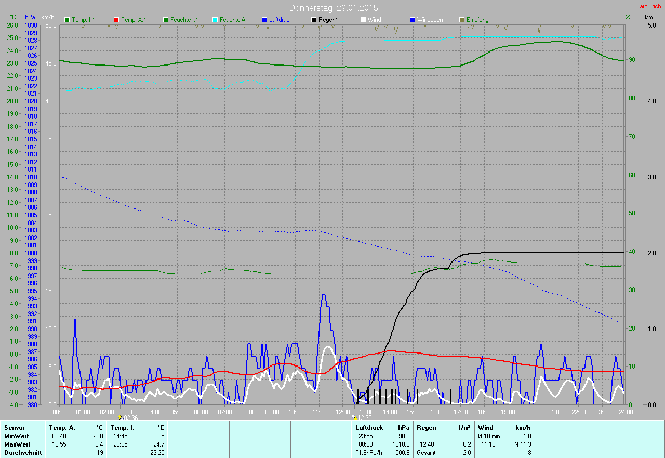Image resolution: width=665 pixels, height=458 pixels.
Task: Toggle the Windböen series label
Action: (430, 20)
